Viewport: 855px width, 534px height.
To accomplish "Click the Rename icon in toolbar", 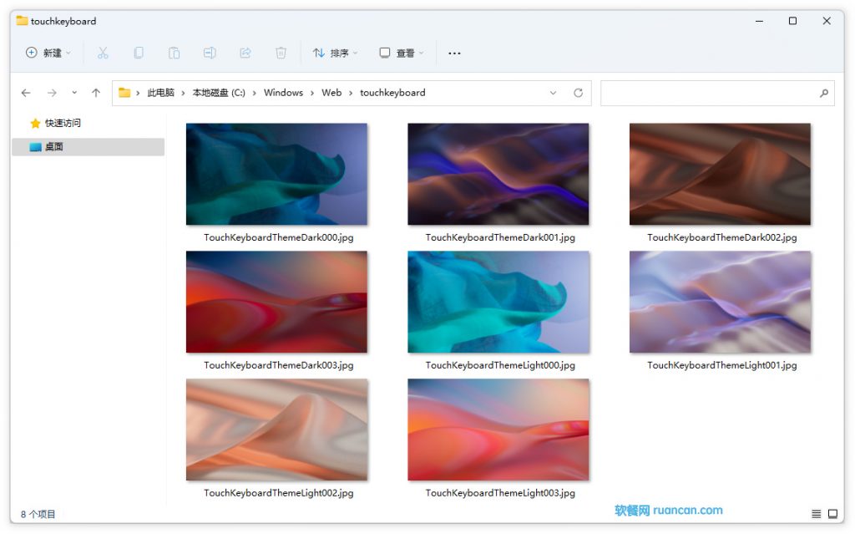I will [x=210, y=53].
